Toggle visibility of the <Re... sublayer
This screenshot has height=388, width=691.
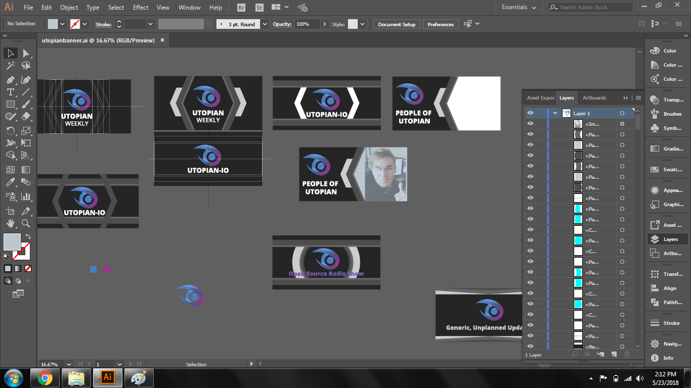530,346
